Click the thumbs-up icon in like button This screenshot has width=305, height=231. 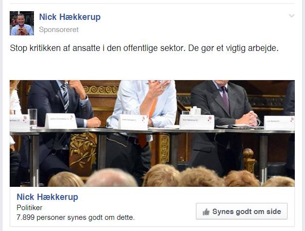(x=206, y=212)
